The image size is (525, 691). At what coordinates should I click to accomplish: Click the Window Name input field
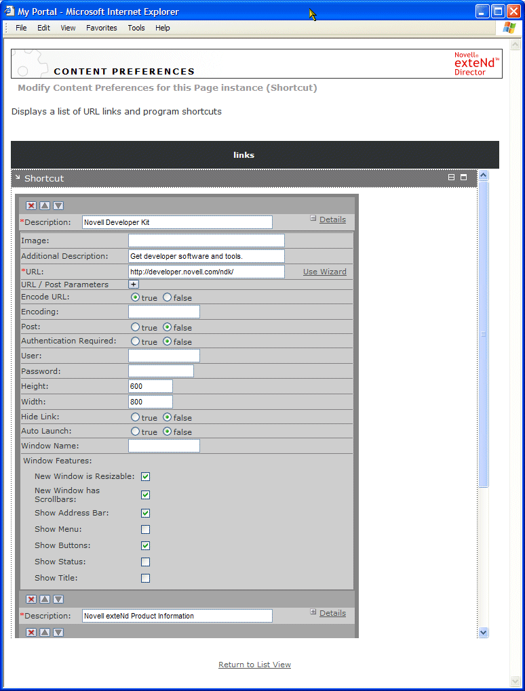point(164,446)
